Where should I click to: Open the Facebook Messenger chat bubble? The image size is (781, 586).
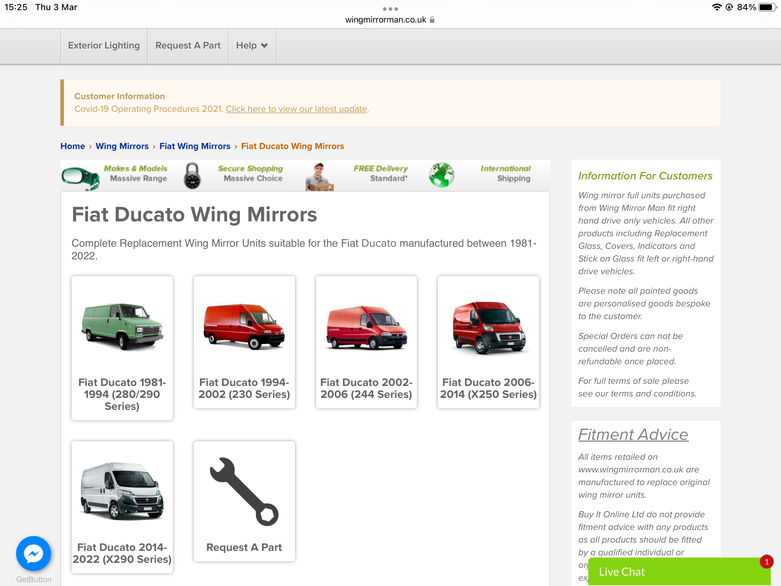34,553
